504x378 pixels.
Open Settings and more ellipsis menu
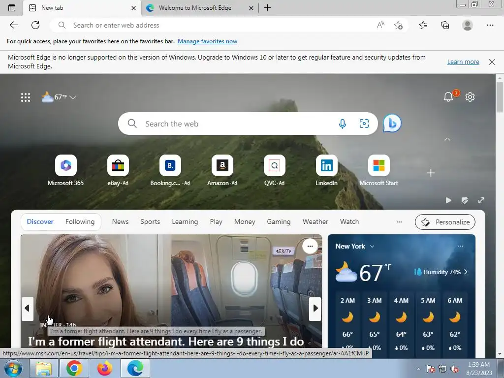tap(490, 25)
